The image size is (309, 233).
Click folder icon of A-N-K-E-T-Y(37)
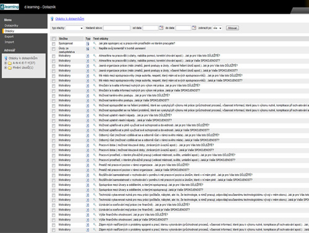pyautogui.click(x=10, y=63)
